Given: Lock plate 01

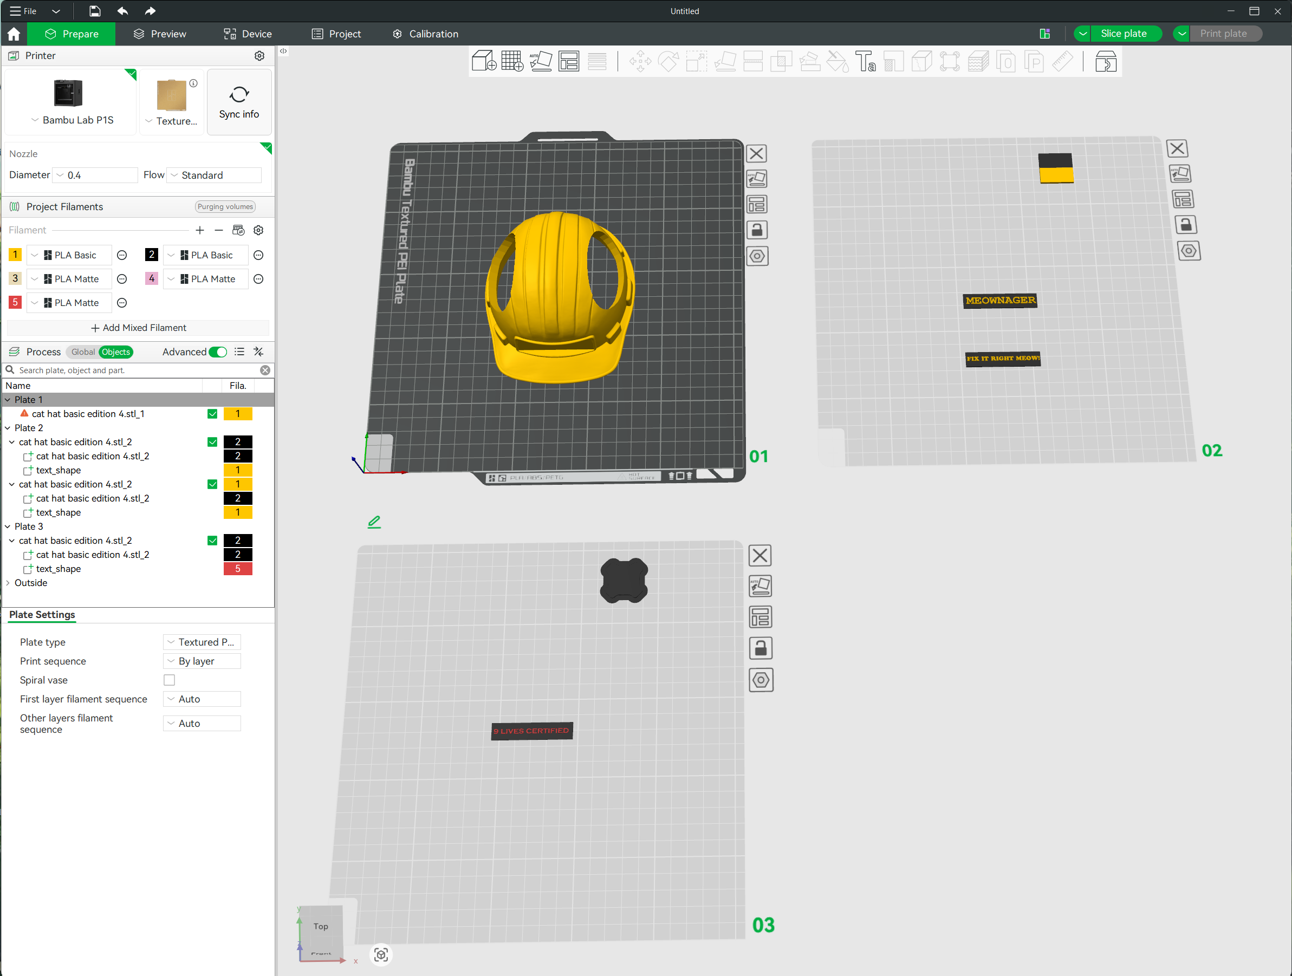Looking at the screenshot, I should (757, 230).
